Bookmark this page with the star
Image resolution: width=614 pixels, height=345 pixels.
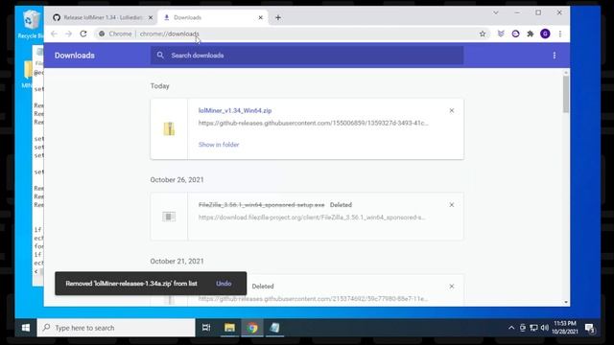click(483, 34)
